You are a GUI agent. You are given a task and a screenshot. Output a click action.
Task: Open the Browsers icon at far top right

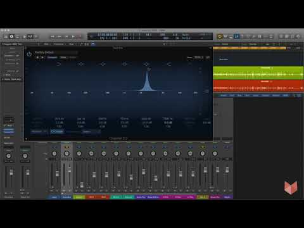point(298,37)
